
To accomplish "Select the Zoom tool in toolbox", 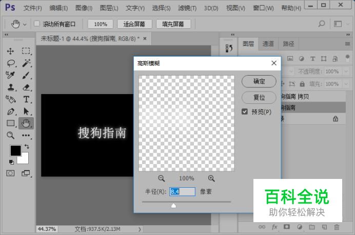I will tap(10, 135).
